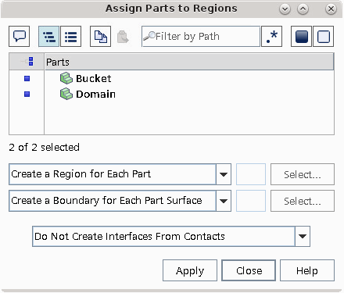Click the Apply button

pyautogui.click(x=190, y=270)
